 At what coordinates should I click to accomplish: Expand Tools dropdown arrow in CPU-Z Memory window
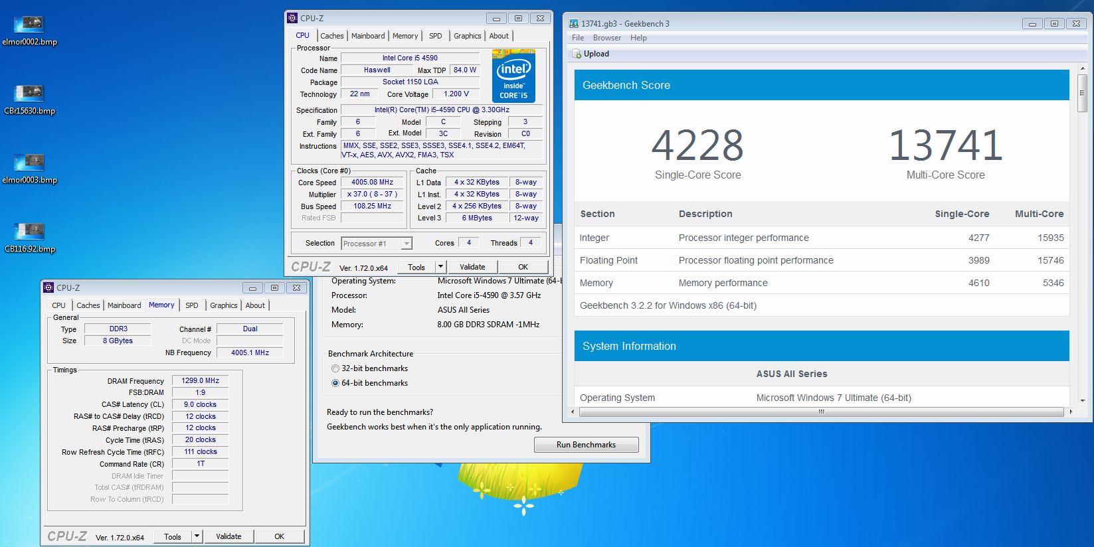click(197, 536)
